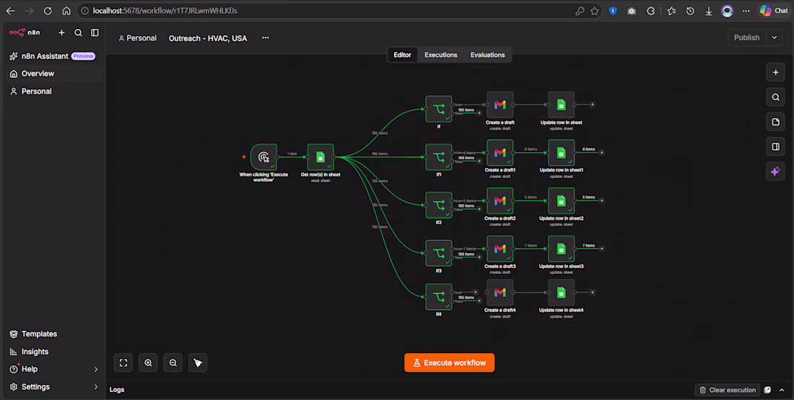Open the logs panel pop-out icon
Viewport: 794px width, 400px height.
[768, 390]
